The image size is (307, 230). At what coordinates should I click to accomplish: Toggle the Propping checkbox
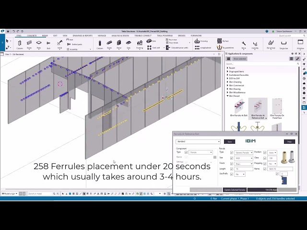[265, 164]
